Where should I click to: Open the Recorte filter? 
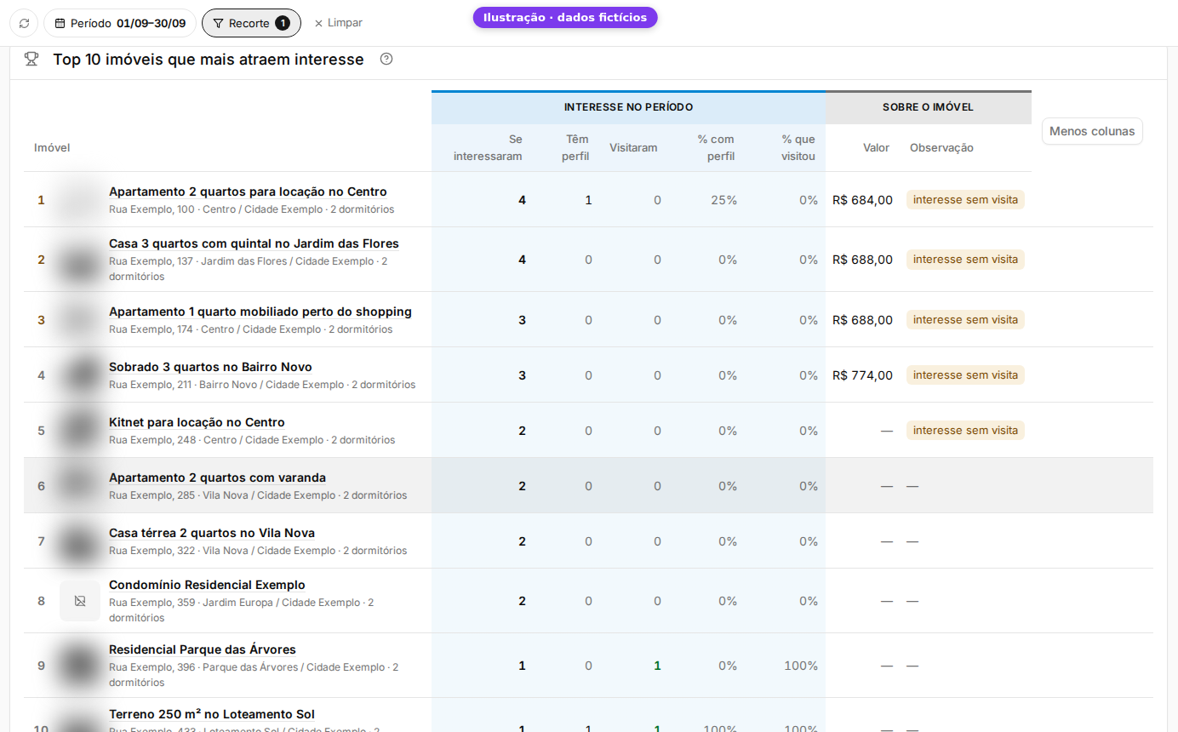[x=251, y=23]
